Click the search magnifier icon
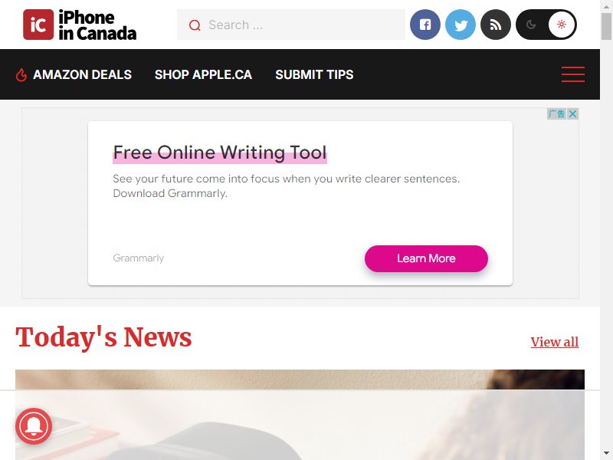 [195, 25]
